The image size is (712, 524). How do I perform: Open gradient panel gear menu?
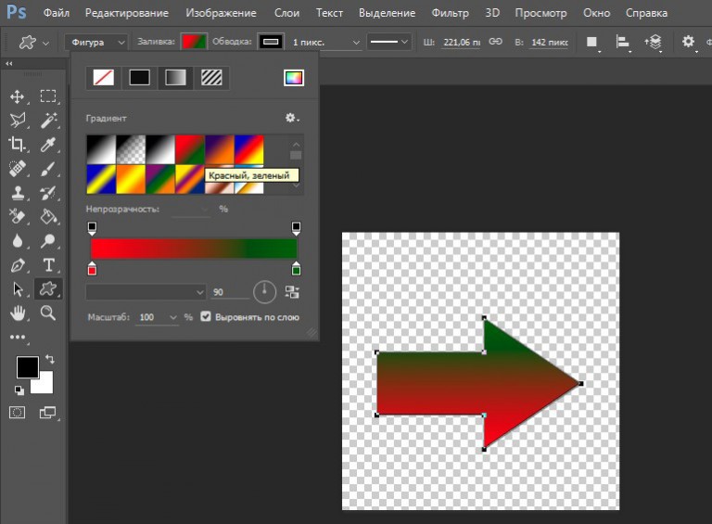[291, 118]
